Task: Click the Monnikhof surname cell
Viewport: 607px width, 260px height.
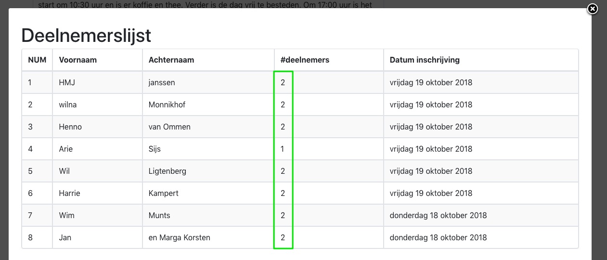Action: coord(208,104)
